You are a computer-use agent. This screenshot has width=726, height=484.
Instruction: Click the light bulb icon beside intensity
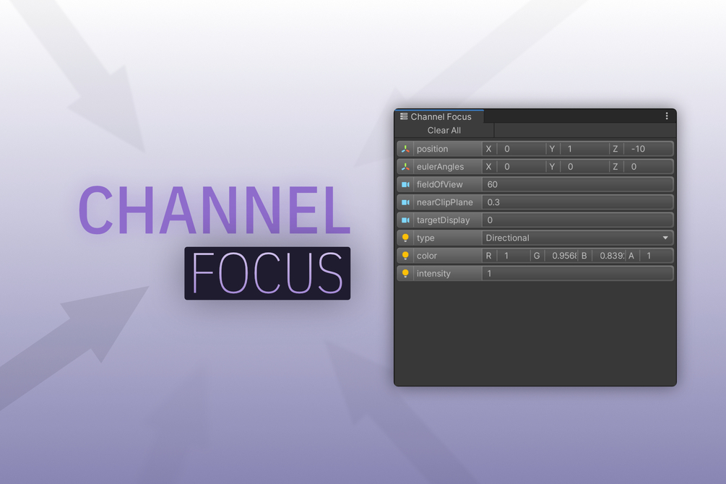[x=405, y=273]
